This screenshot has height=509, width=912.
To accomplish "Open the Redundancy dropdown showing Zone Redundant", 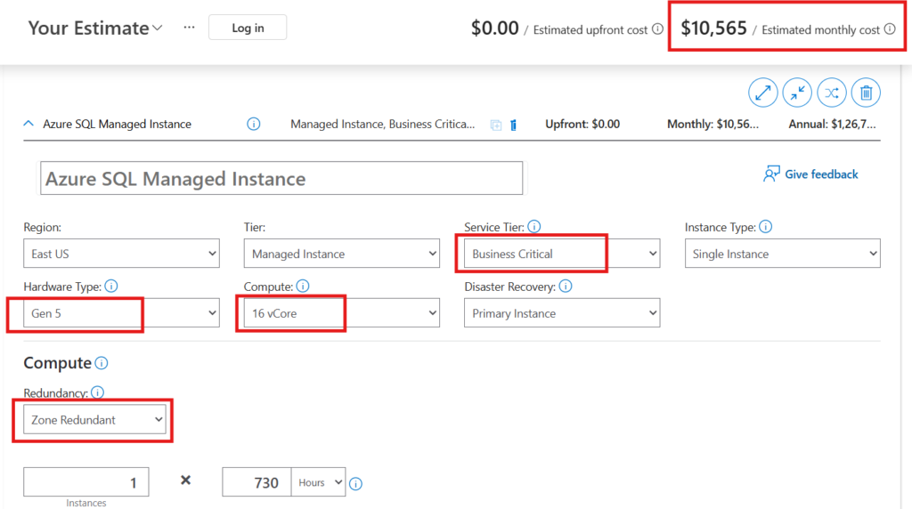I will coord(94,419).
